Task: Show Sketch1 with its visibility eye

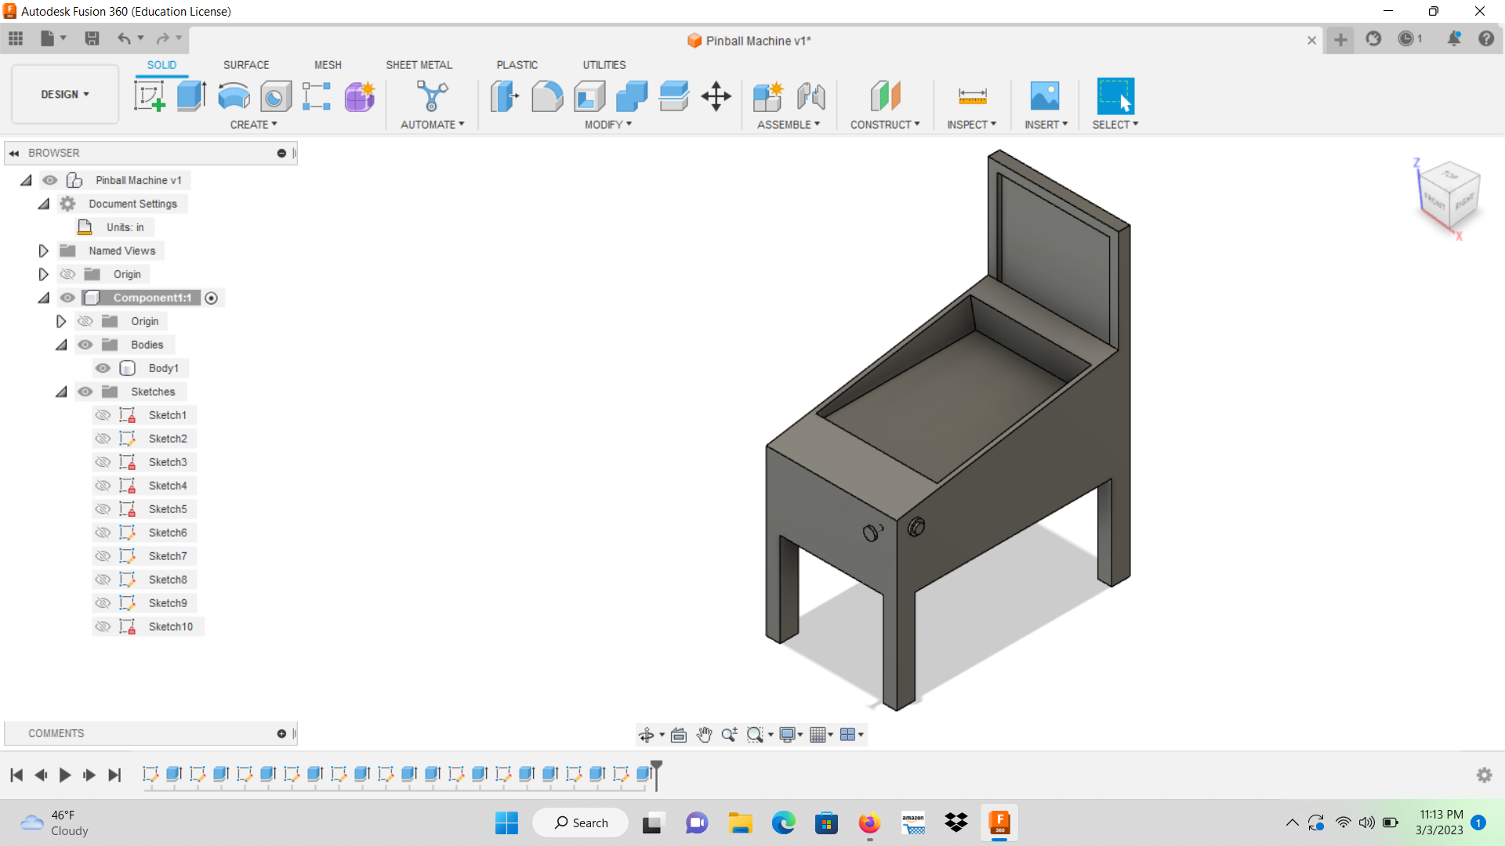Action: point(102,415)
